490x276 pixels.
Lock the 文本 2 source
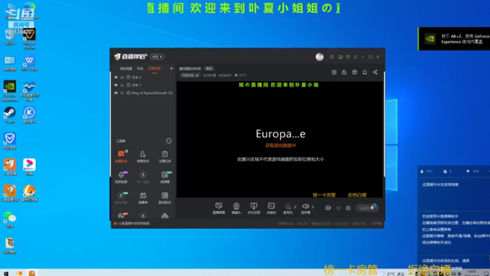click(122, 77)
